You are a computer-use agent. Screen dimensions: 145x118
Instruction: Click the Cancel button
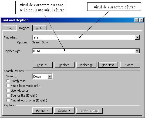[130, 65]
